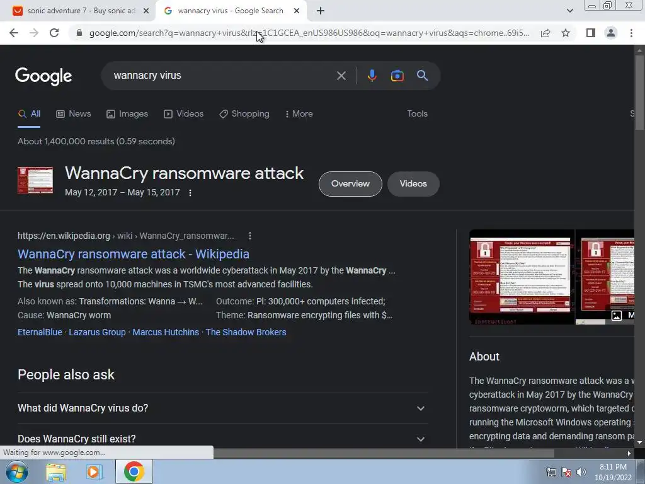Screen dimensions: 645x484
Task: Share this page via share icon
Action: click(x=545, y=33)
